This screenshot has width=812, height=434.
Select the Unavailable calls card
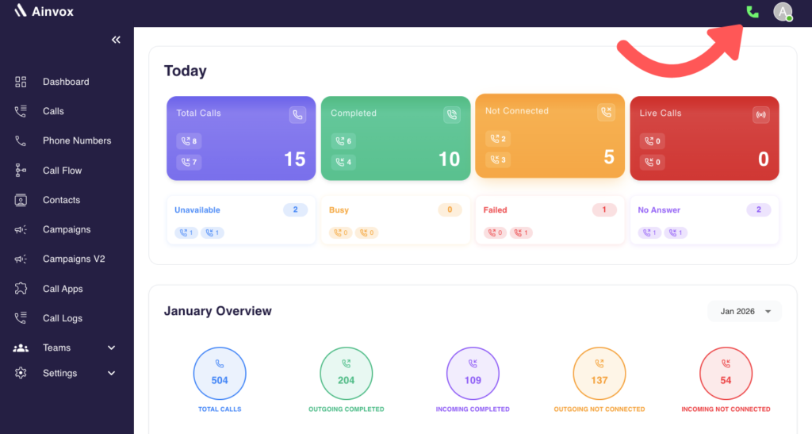241,221
